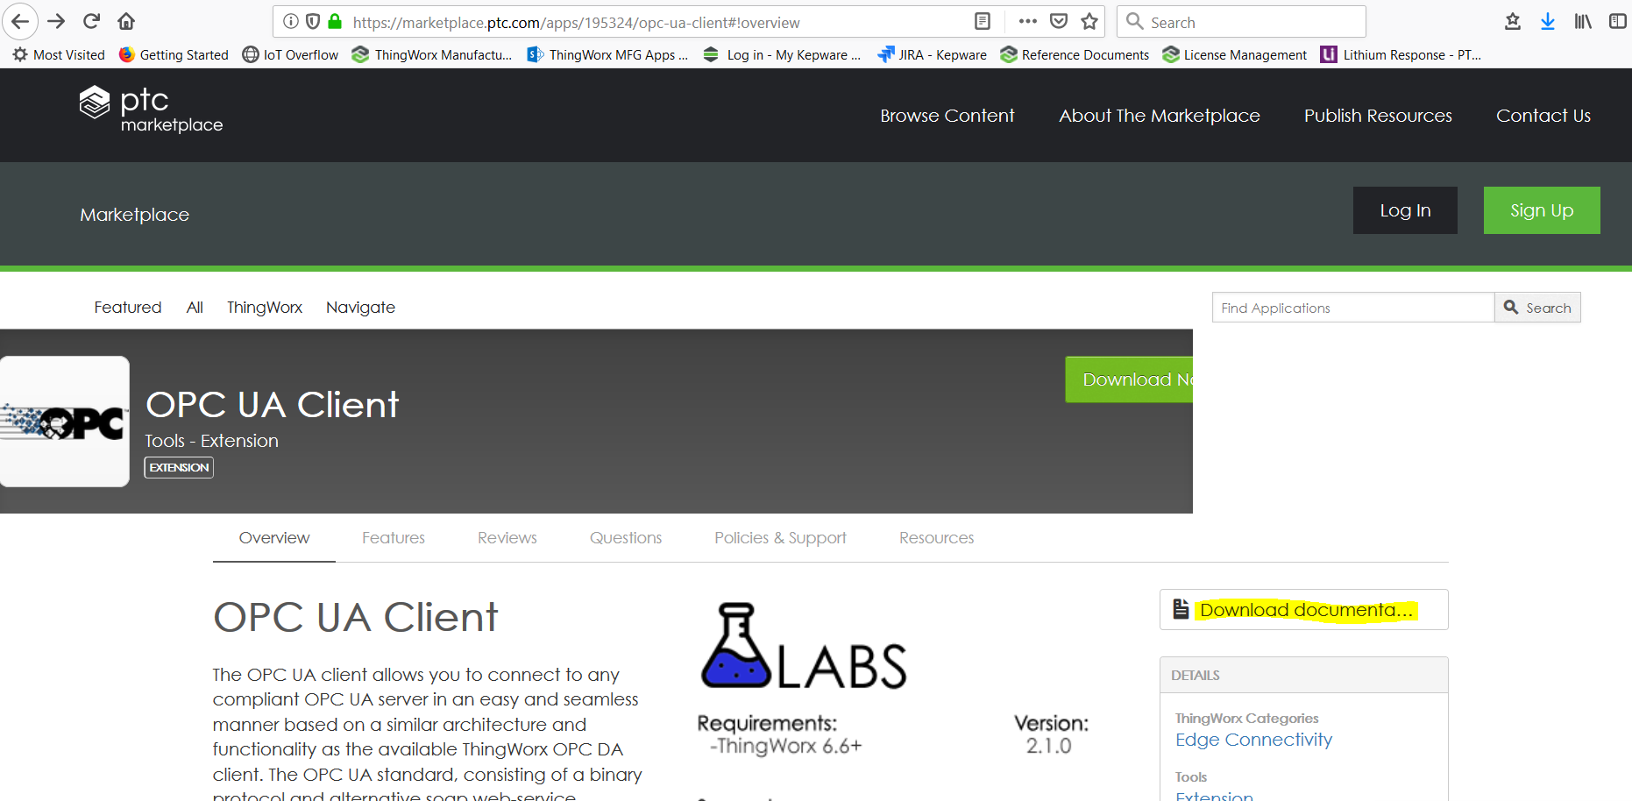Open the Library icon in the toolbar
The width and height of the screenshot is (1632, 801).
(x=1582, y=21)
